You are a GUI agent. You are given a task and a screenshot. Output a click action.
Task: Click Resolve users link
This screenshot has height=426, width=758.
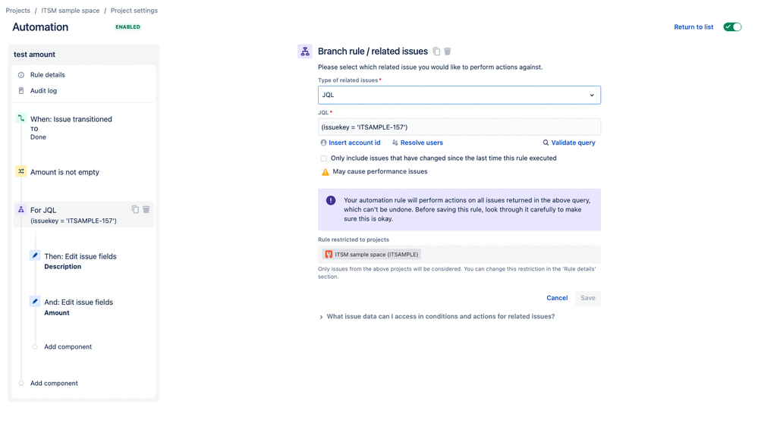(x=422, y=143)
